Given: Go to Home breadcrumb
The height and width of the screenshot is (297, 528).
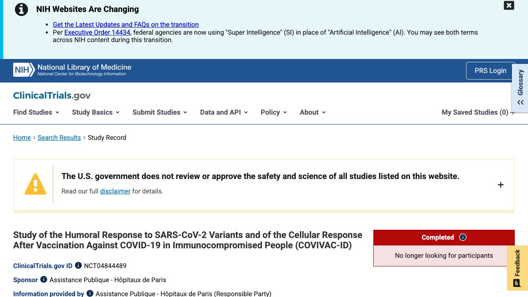Looking at the screenshot, I should click(22, 138).
